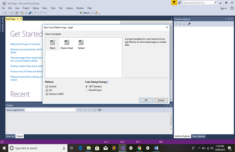
Task: Switch to the Team Explorer tab
Action: pos(198,136)
